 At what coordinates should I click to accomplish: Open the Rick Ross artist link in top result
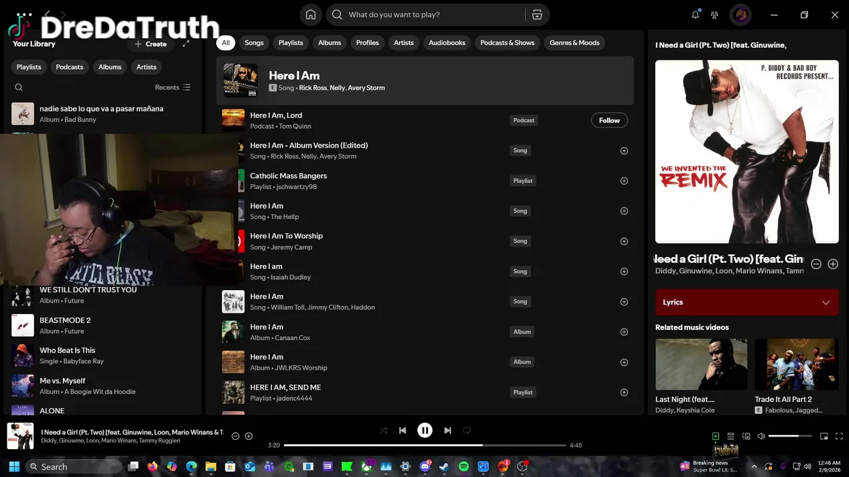(312, 88)
